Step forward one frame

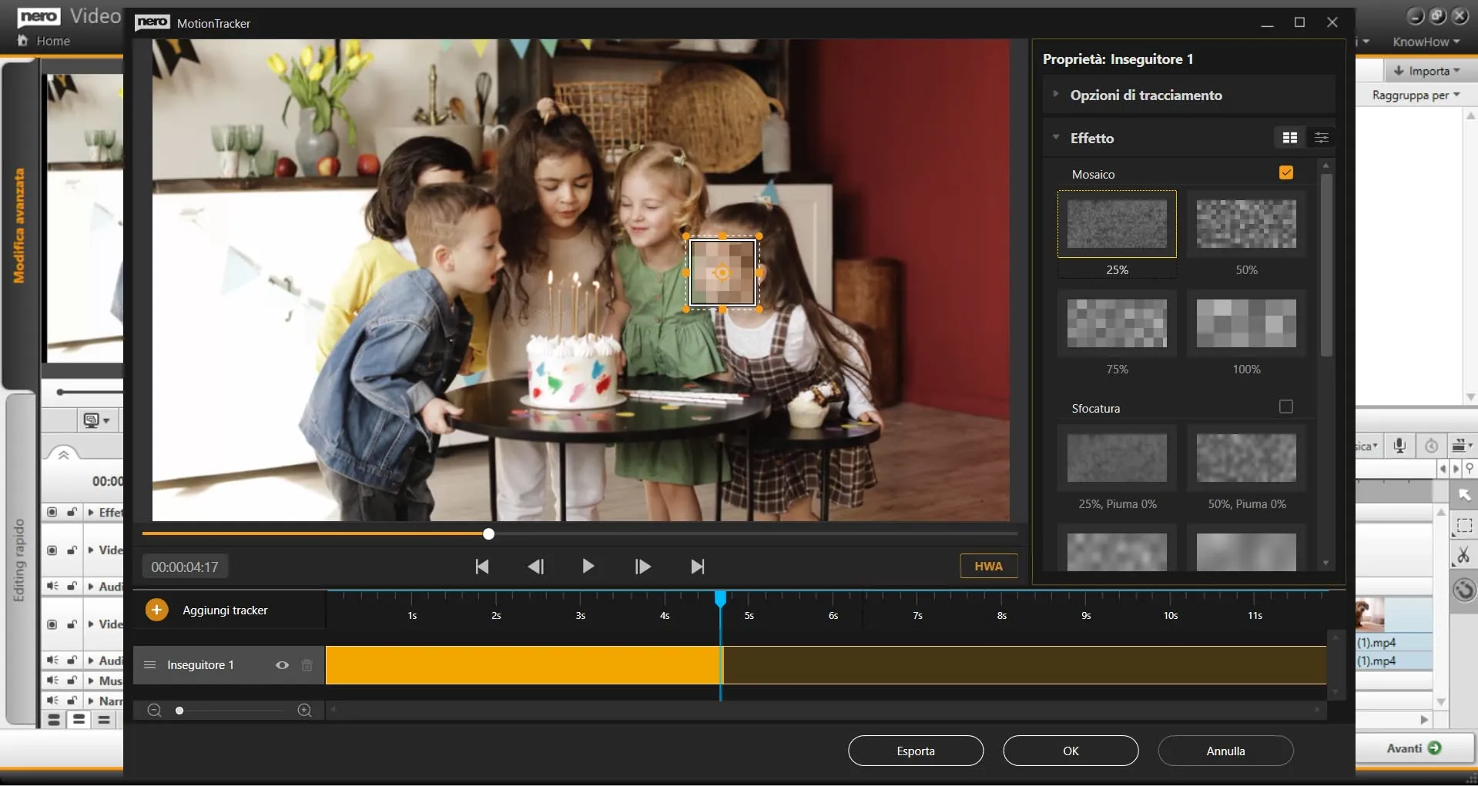(642, 567)
